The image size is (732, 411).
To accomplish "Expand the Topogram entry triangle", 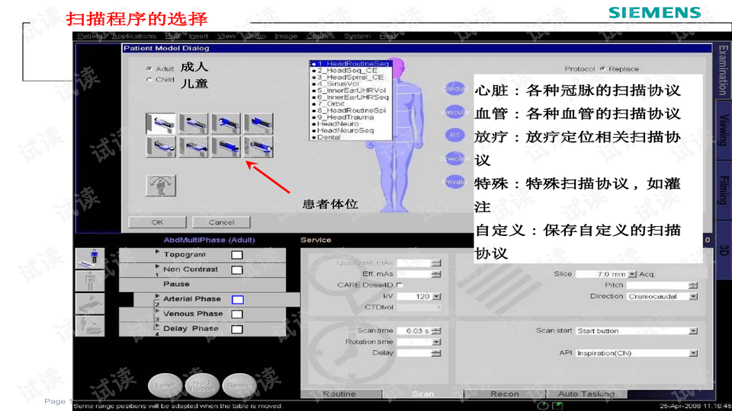I will 157,252.
